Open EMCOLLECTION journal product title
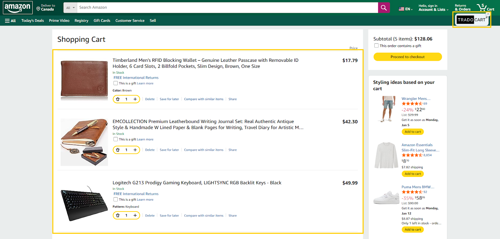 point(208,124)
